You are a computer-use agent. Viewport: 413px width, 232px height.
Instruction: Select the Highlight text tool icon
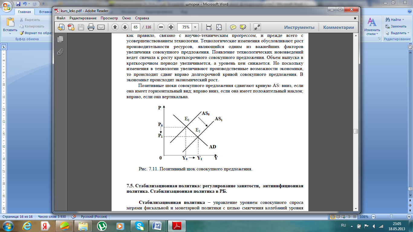pyautogui.click(x=243, y=27)
